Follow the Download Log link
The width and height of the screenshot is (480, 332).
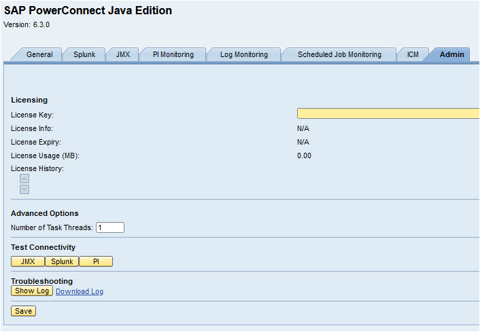pos(80,291)
